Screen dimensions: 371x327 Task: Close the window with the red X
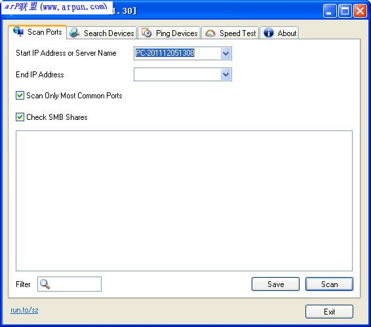pos(360,10)
